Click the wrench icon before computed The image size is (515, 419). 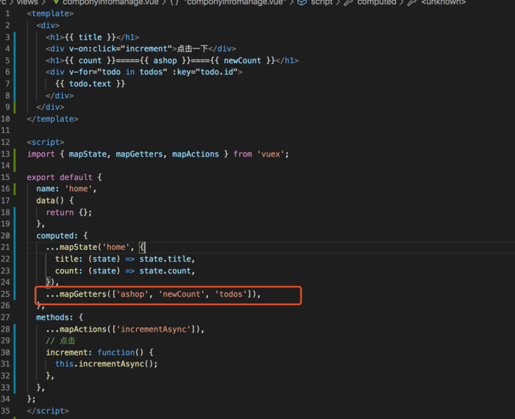(349, 2)
